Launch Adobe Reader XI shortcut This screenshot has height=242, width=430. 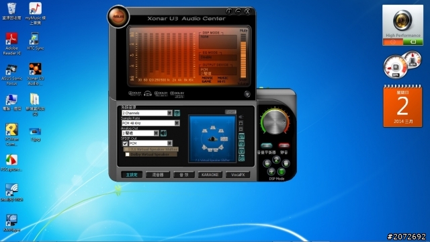pyautogui.click(x=11, y=44)
